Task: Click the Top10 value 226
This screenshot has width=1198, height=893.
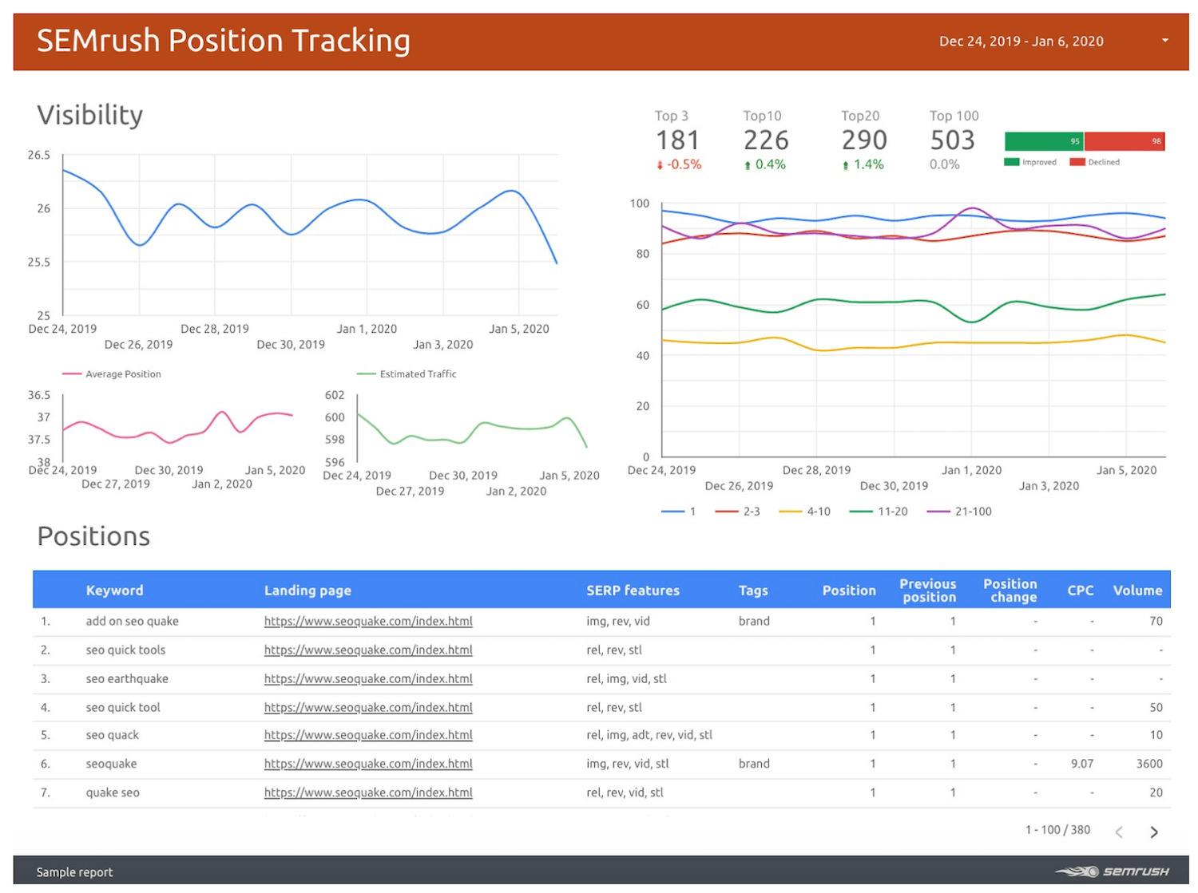Action: [766, 140]
